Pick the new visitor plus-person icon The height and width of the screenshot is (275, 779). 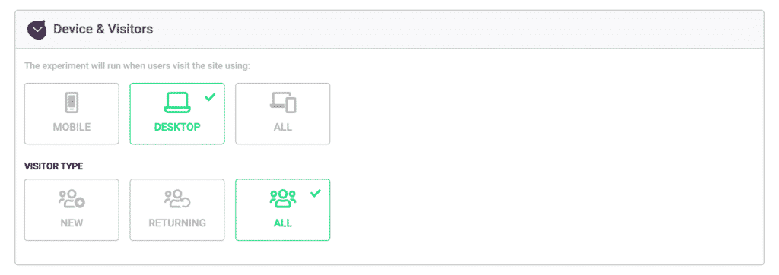(72, 198)
